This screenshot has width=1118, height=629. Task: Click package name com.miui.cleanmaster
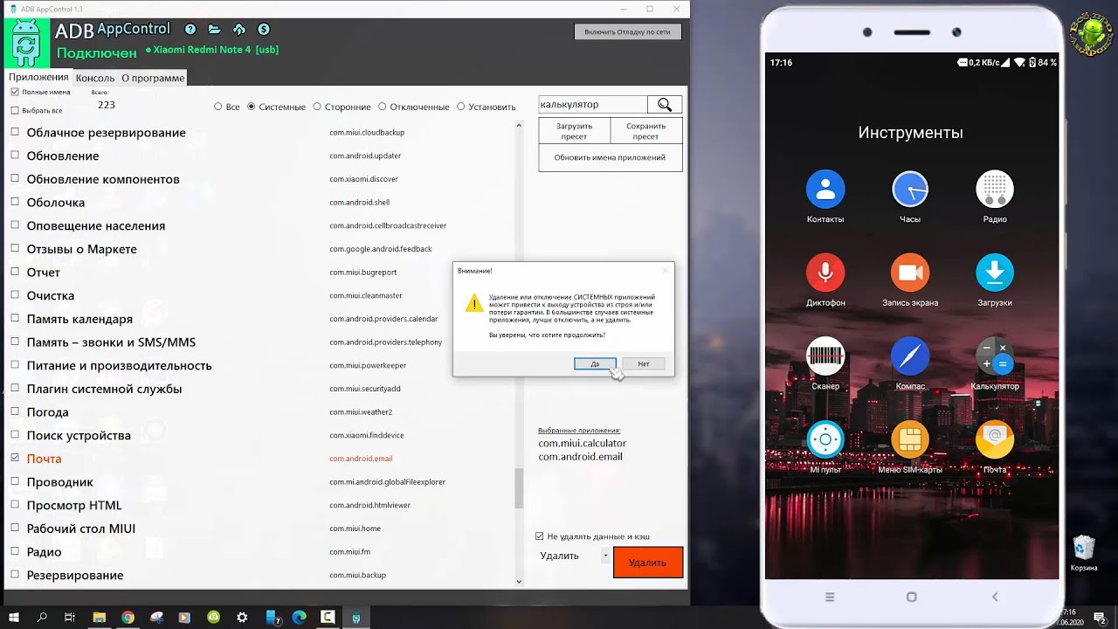(x=366, y=295)
